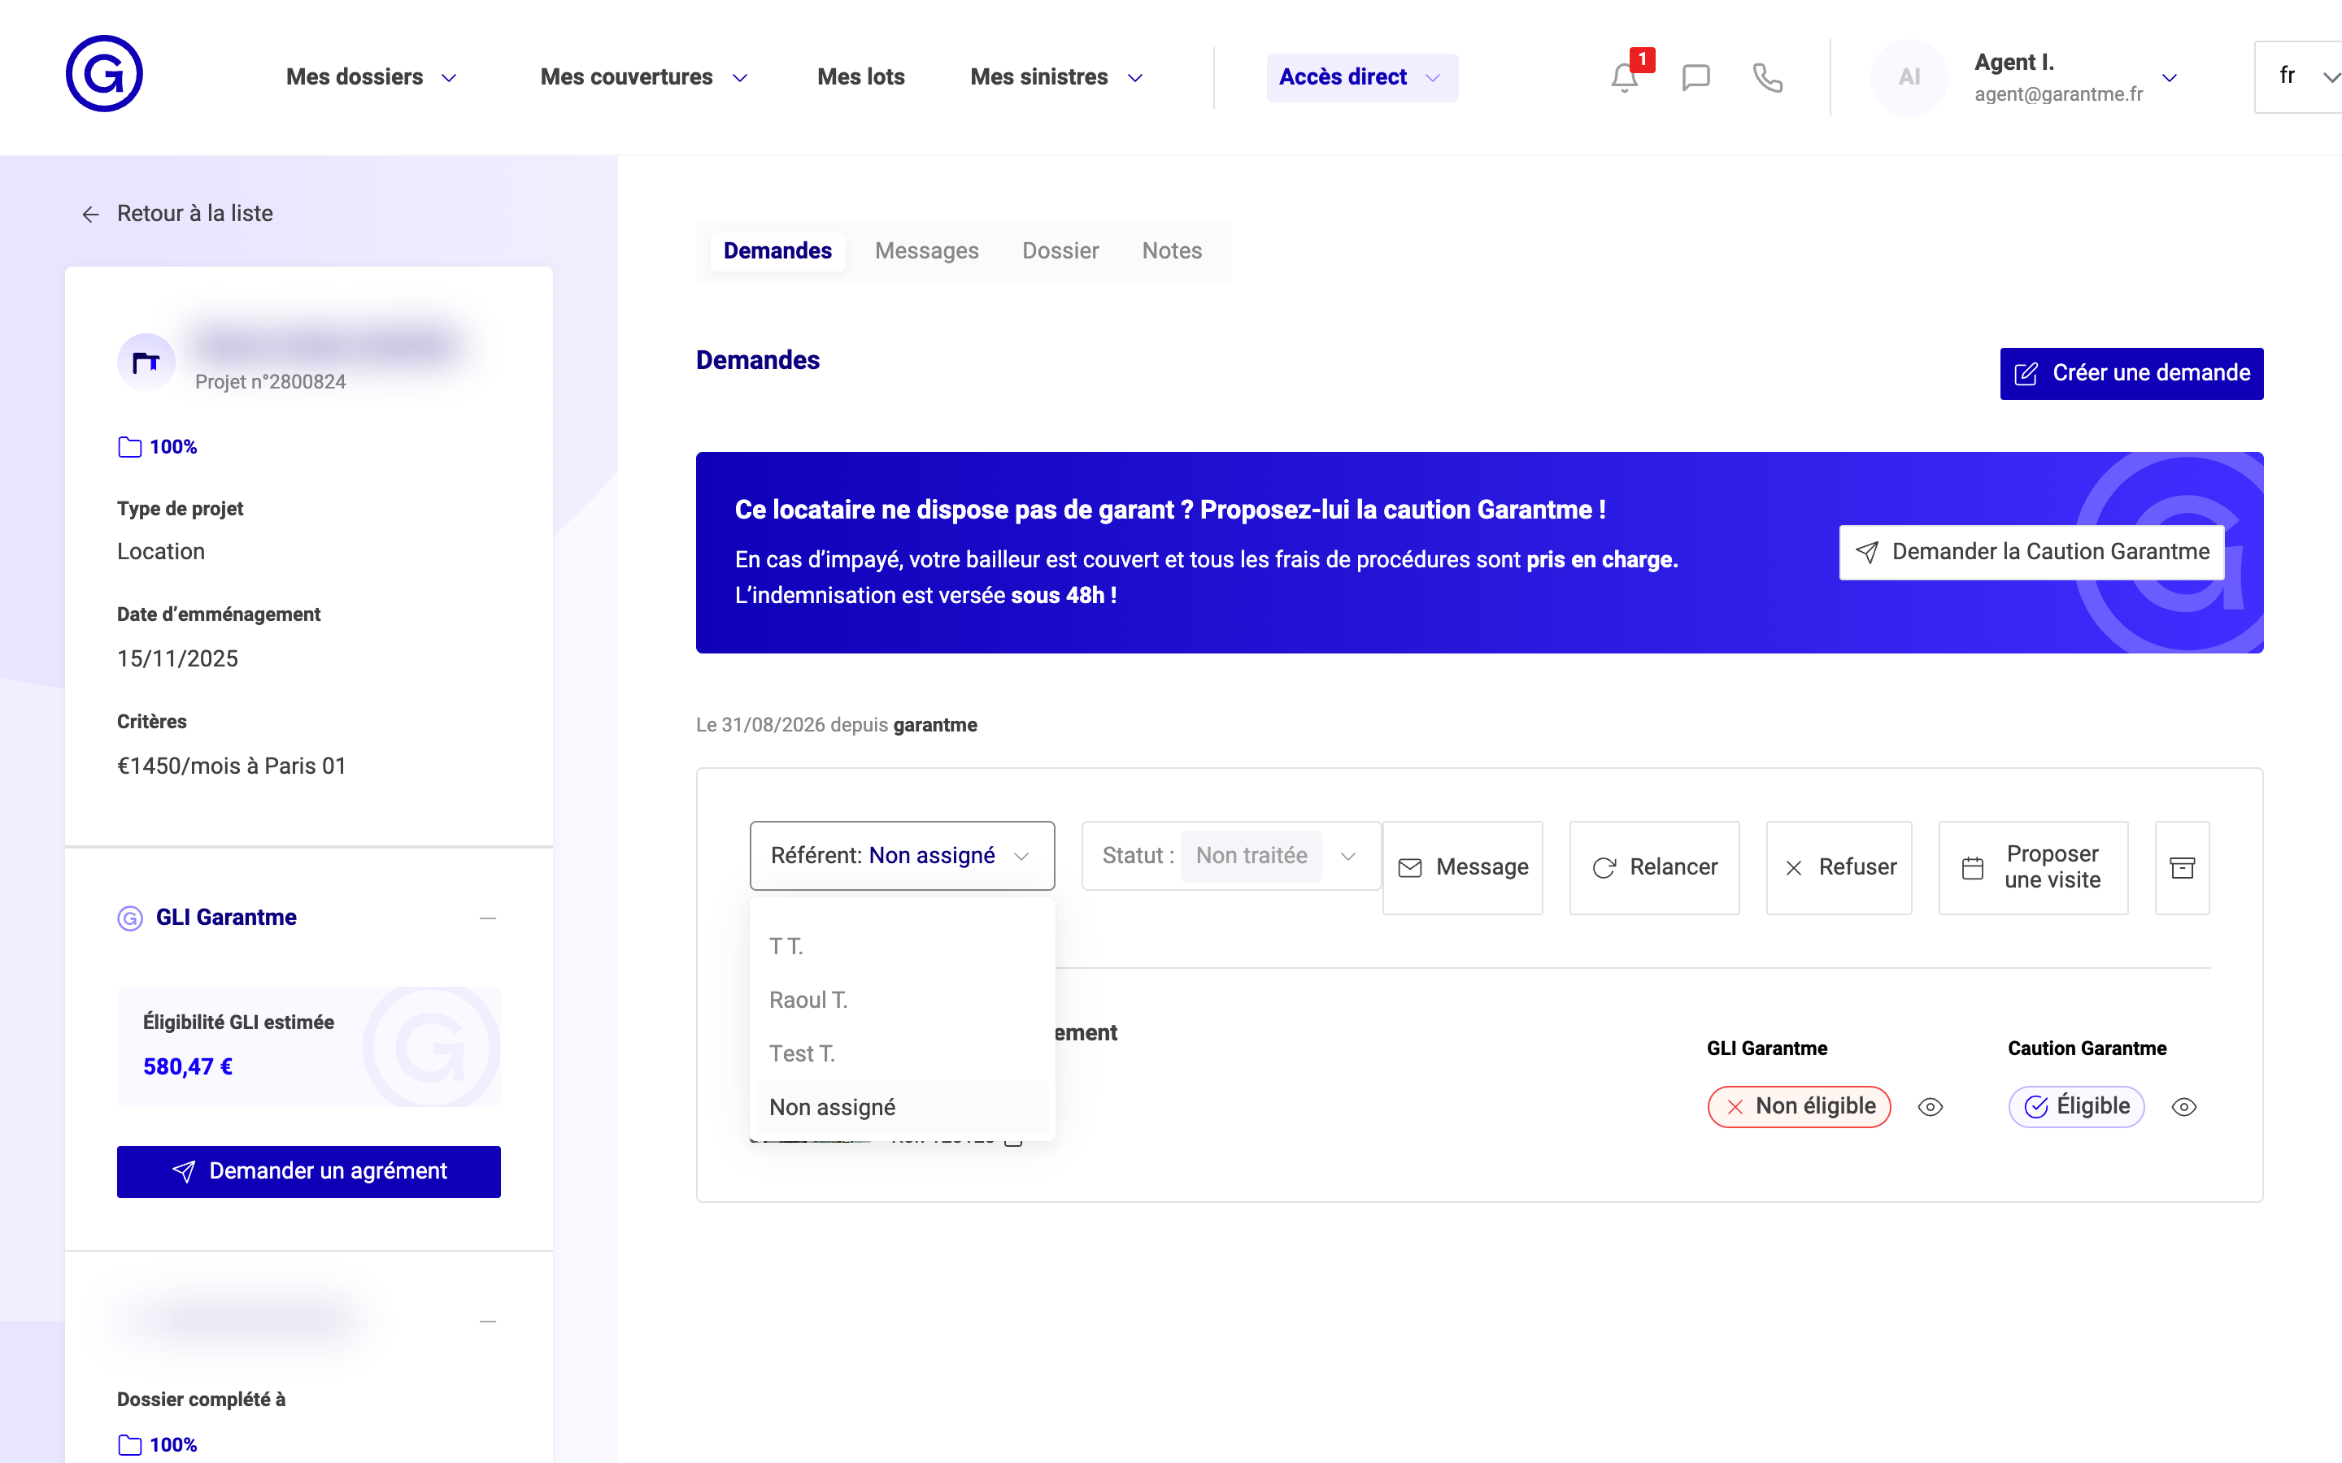Click the AI avatar circle
Viewport: 2342px width, 1463px height.
click(x=1909, y=77)
